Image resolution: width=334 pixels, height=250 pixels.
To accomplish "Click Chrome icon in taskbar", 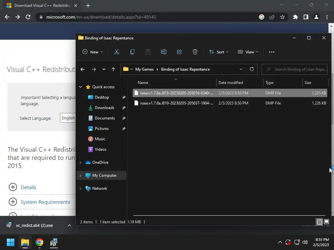I will point(39,242).
